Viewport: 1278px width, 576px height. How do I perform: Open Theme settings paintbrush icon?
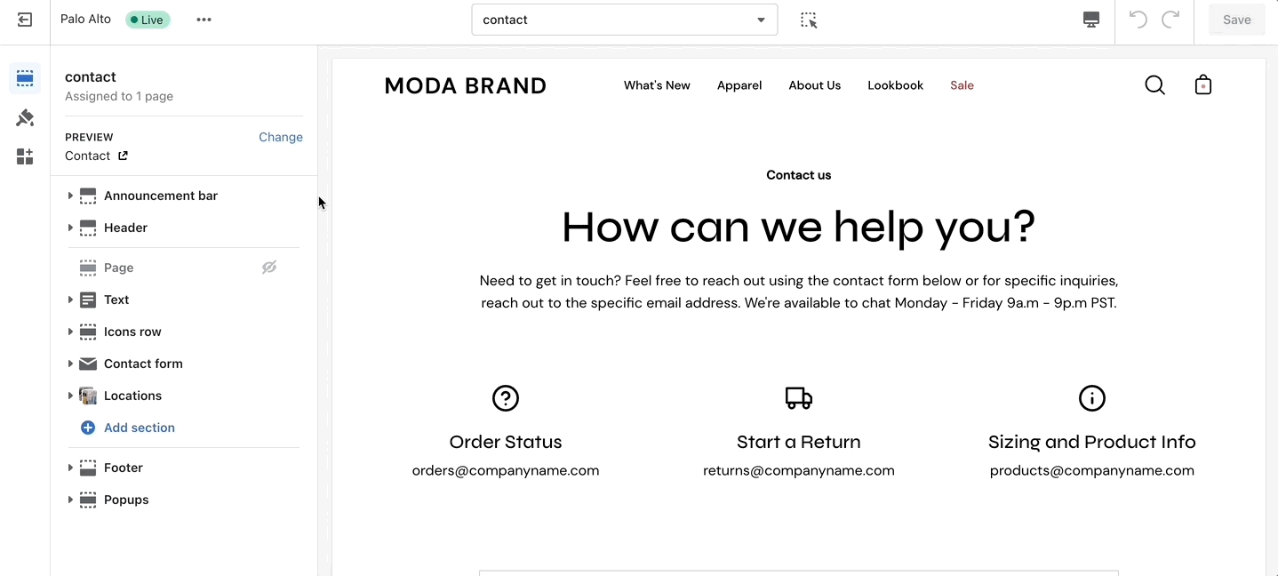pyautogui.click(x=25, y=117)
